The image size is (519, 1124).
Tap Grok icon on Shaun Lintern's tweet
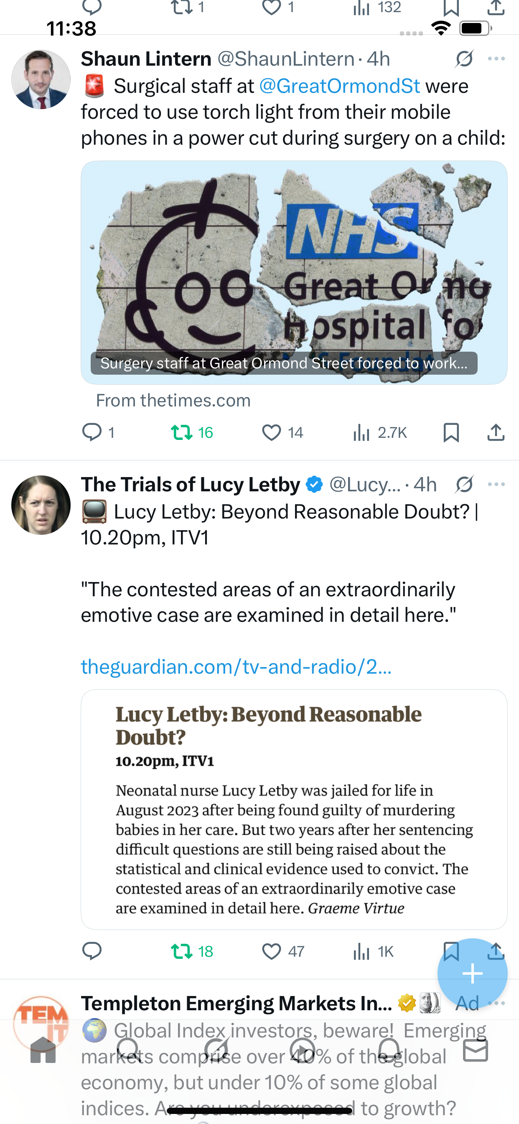point(464,59)
